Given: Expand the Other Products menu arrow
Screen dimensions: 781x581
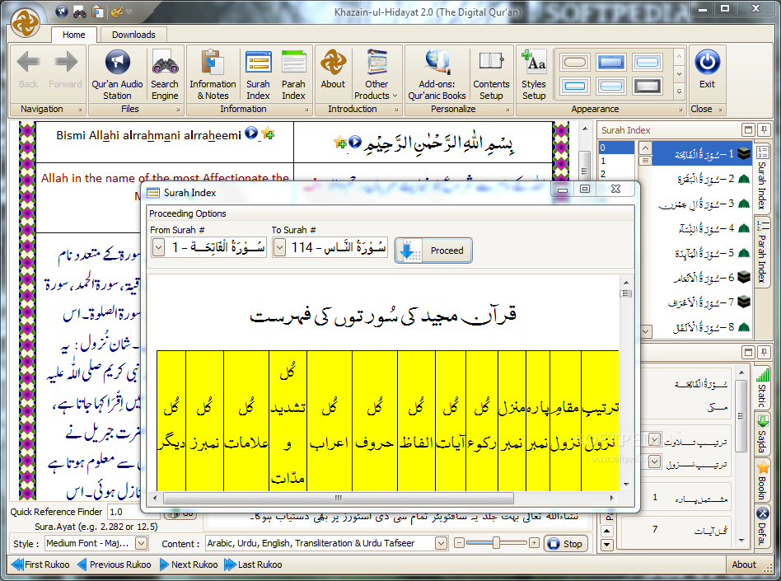Looking at the screenshot, I should tap(395, 96).
